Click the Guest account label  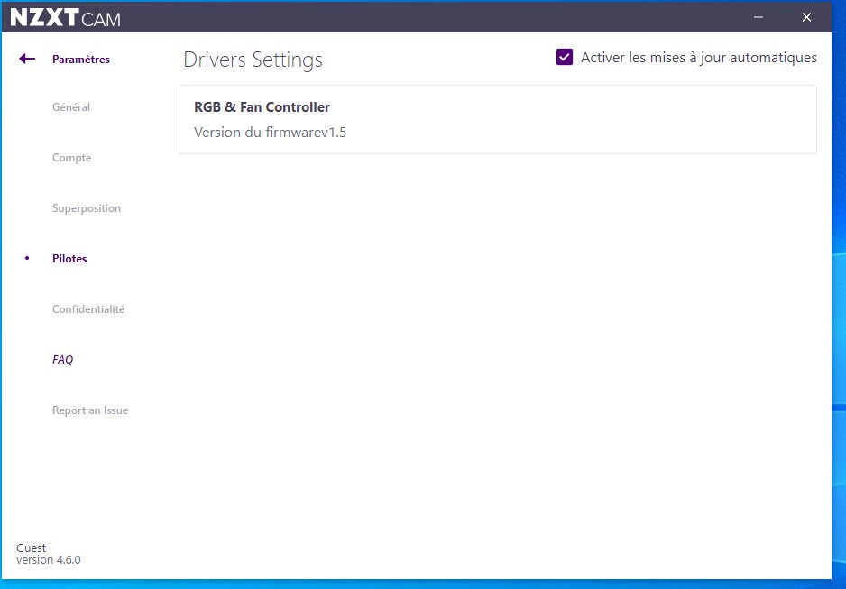click(31, 548)
